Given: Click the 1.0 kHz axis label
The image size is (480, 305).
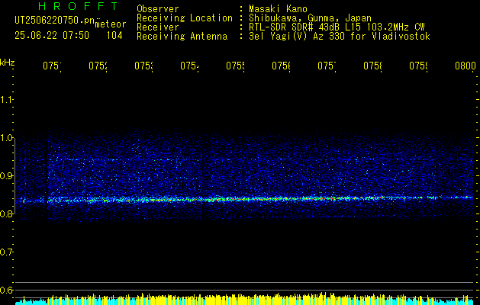Looking at the screenshot, I should coord(6,138).
